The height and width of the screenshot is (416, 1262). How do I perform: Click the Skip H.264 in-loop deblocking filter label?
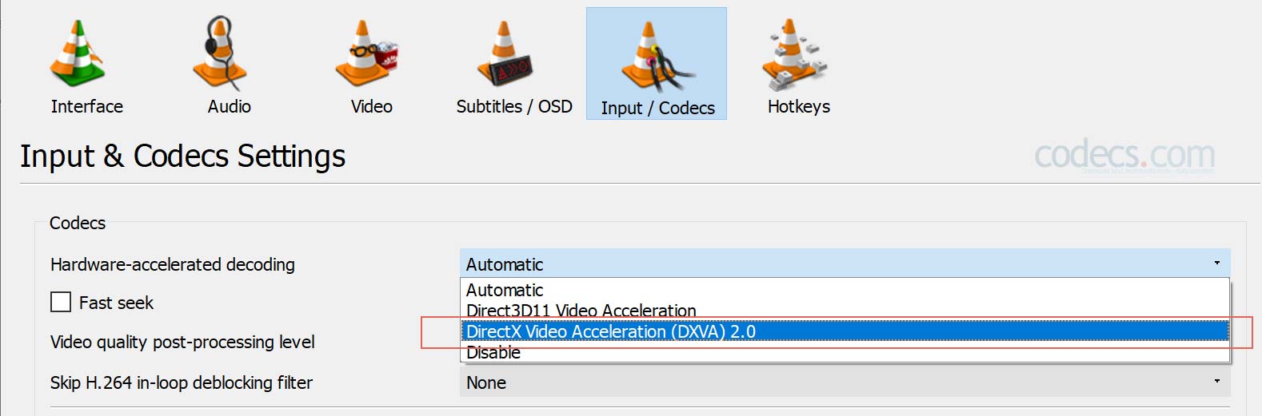(x=182, y=382)
